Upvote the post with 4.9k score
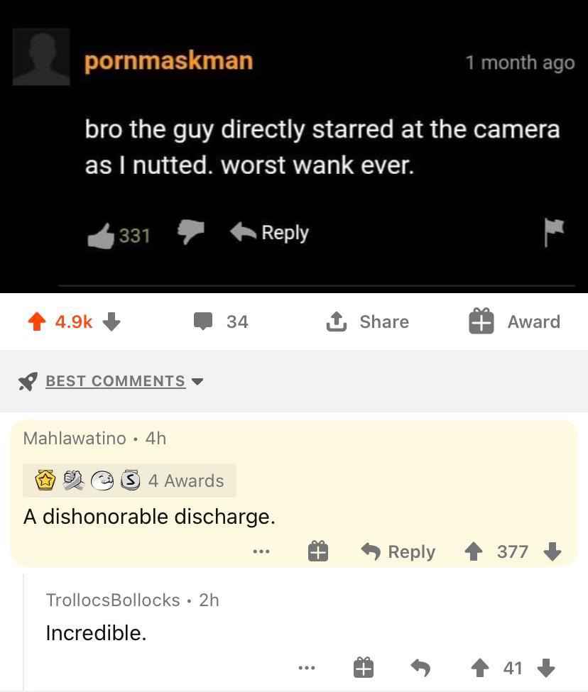This screenshot has width=588, height=692. [37, 322]
